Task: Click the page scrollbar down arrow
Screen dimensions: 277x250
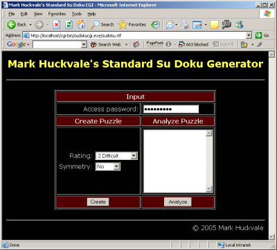Action: pos(271,237)
